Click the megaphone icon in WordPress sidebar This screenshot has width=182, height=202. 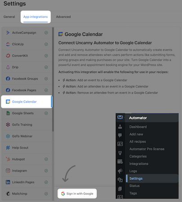click(x=120, y=171)
